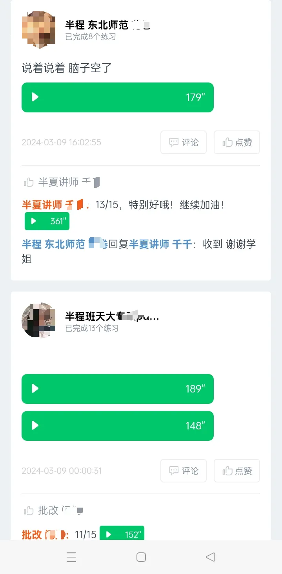The width and height of the screenshot is (282, 574).
Task: Tap 点赞 on the 00:00:31 post
Action: (x=237, y=471)
